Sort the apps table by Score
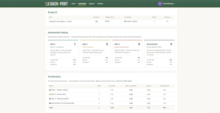Screen dimensions: 220x113 point(96,17)
